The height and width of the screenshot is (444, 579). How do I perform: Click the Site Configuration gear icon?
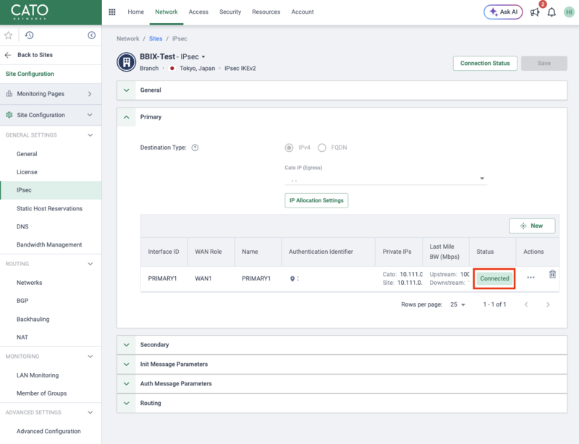click(x=9, y=115)
